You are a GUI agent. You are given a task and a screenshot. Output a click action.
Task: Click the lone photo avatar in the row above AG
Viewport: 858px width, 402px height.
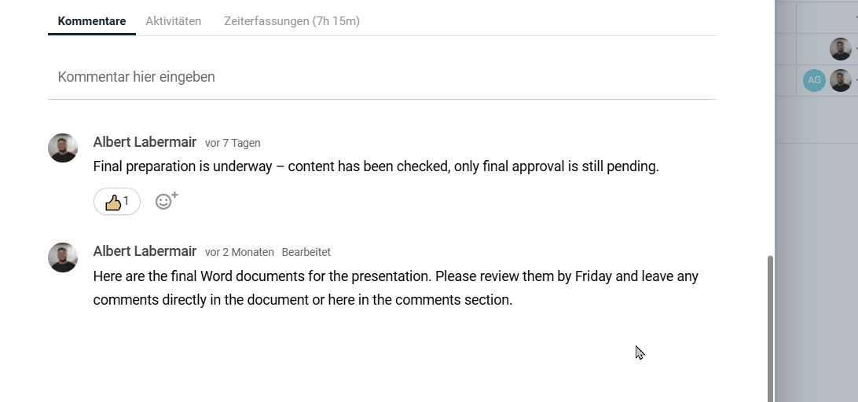coord(840,49)
